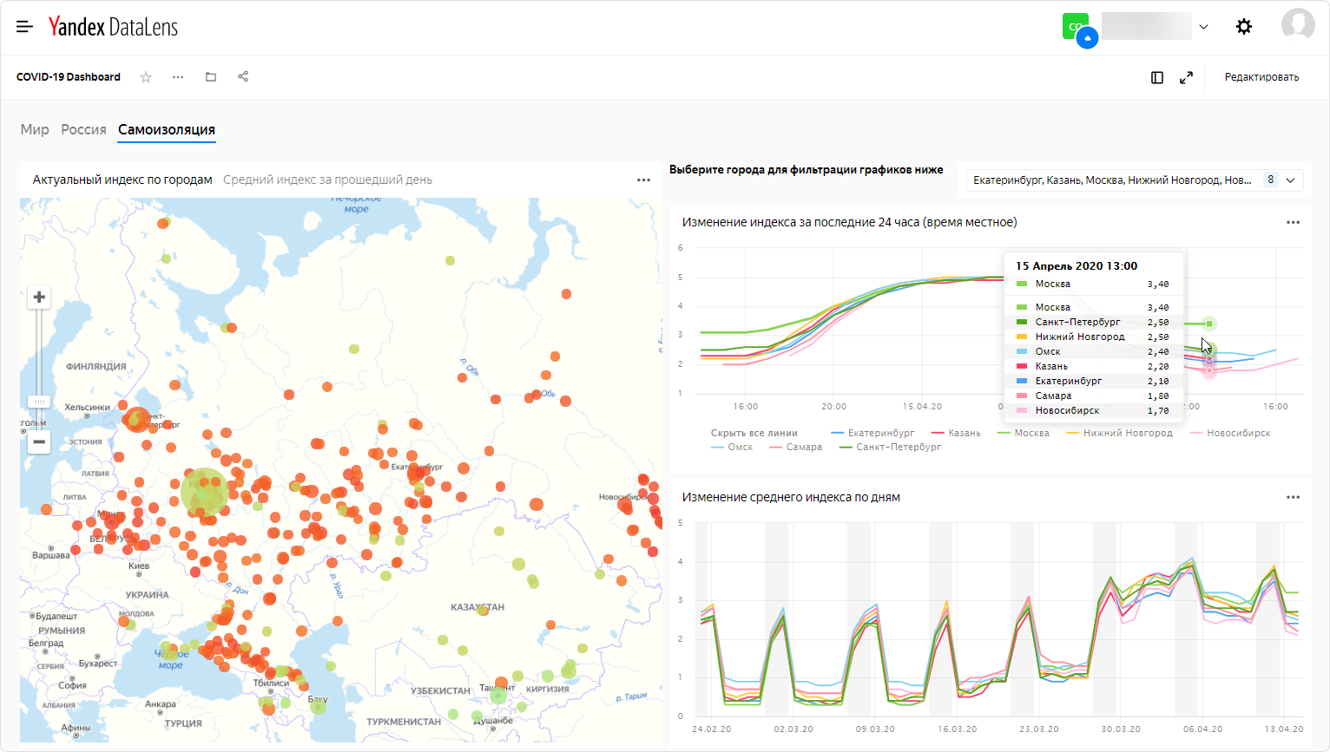Switch to the Мир tab
1330x752 pixels.
click(x=35, y=129)
